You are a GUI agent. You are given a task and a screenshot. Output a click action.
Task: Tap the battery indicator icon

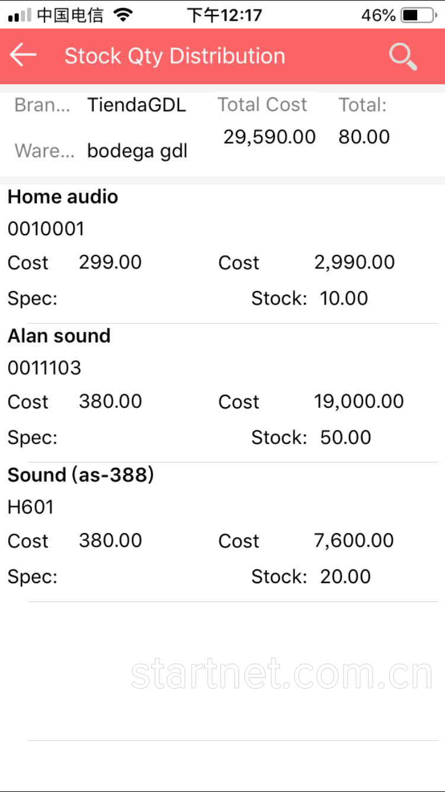point(419,15)
